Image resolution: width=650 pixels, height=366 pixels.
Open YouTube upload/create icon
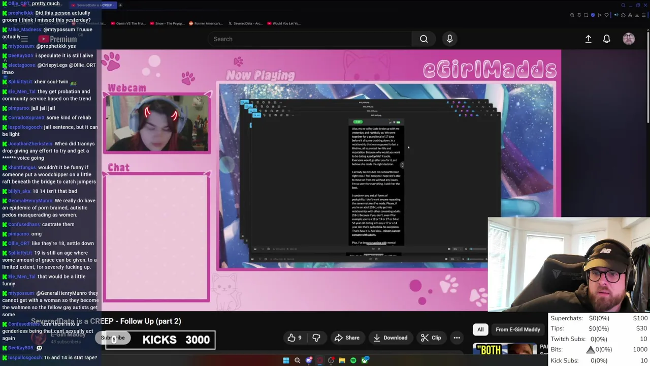(588, 39)
